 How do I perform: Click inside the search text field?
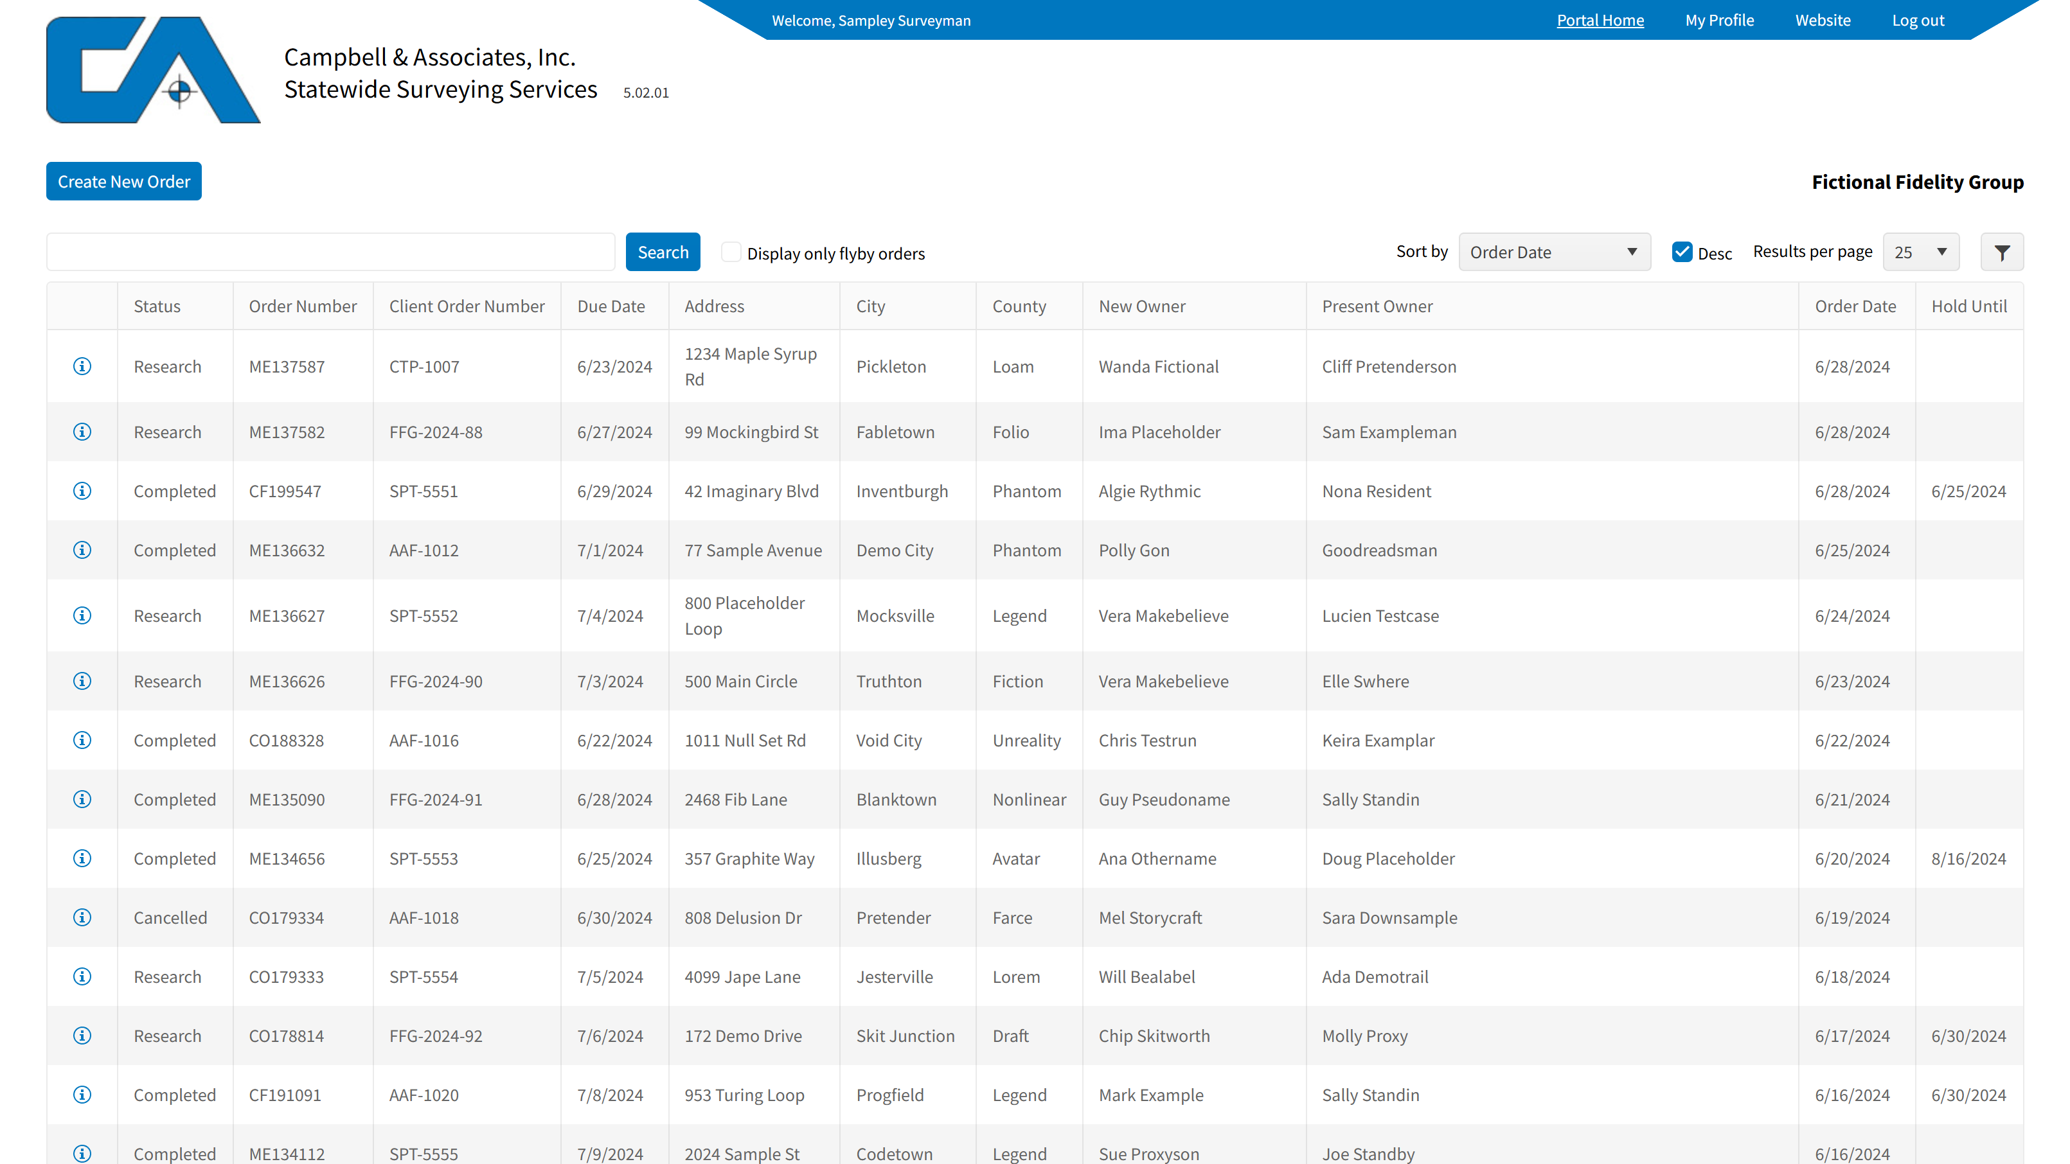tap(330, 251)
